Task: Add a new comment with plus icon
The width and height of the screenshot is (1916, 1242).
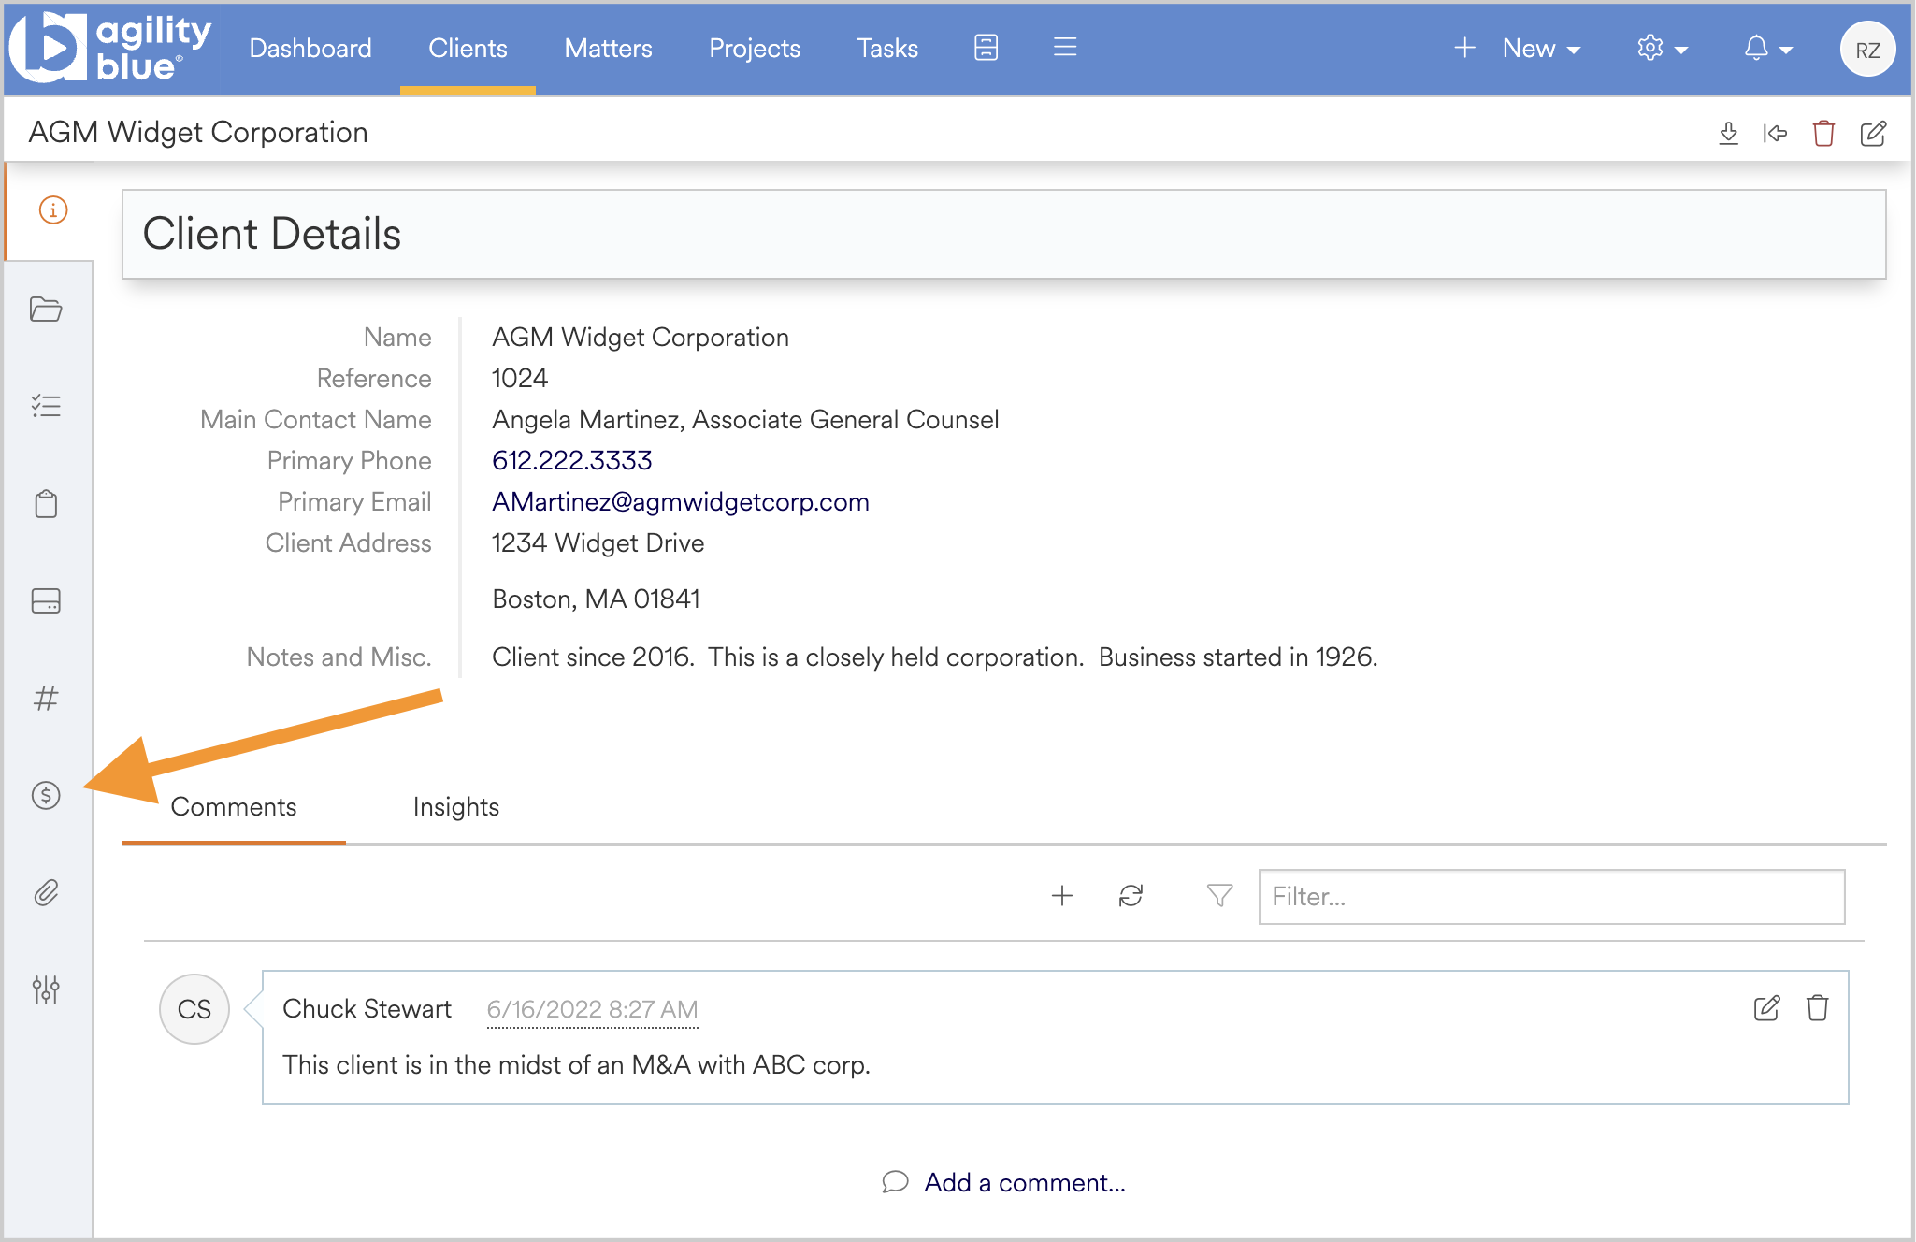Action: point(1062,896)
